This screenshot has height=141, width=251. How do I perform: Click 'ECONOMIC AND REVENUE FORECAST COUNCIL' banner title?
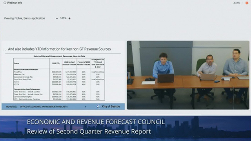click(96, 122)
